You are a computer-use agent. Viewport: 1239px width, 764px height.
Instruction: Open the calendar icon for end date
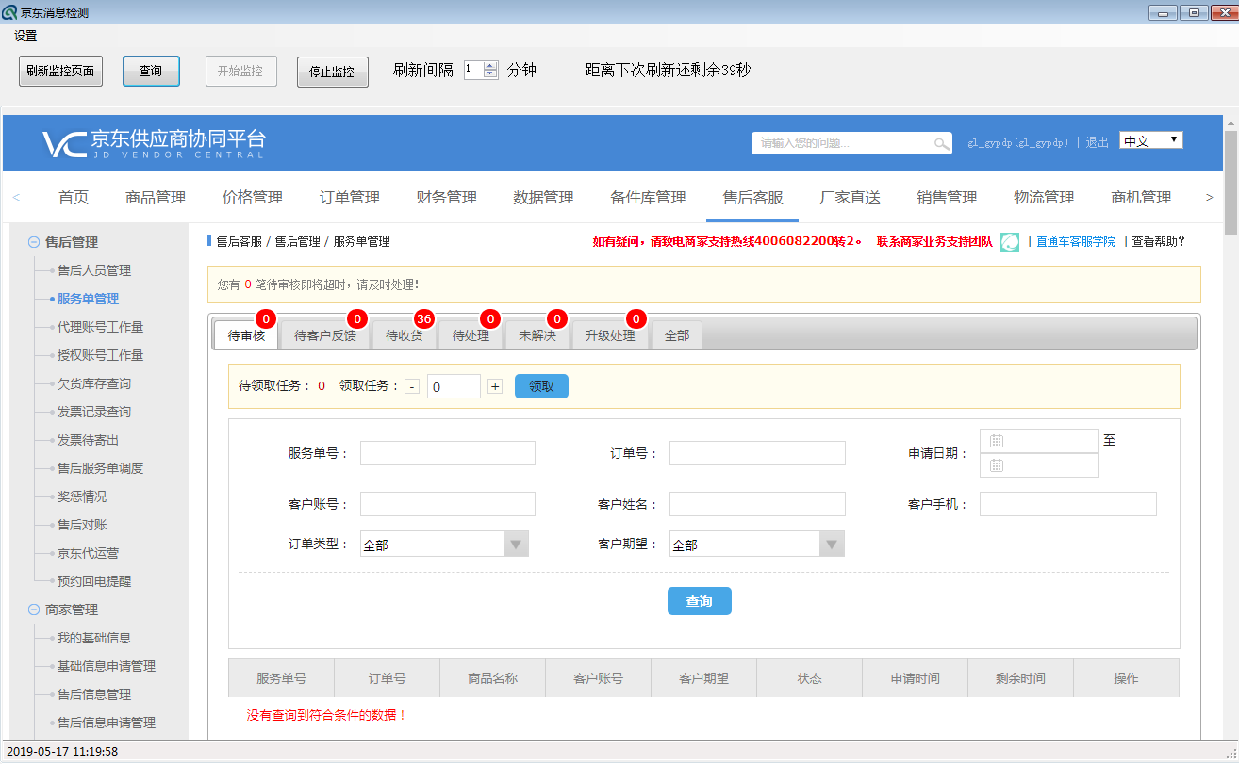[x=997, y=465]
